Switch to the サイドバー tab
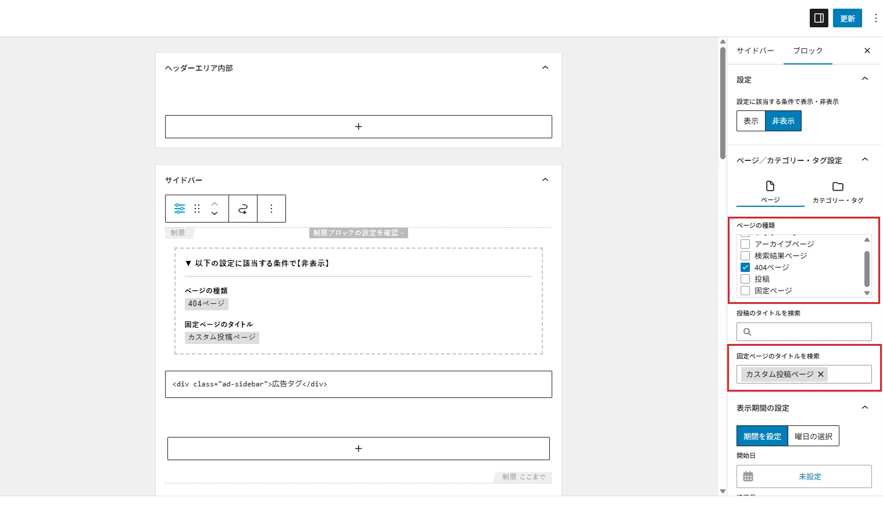This screenshot has height=509, width=883. [x=755, y=51]
